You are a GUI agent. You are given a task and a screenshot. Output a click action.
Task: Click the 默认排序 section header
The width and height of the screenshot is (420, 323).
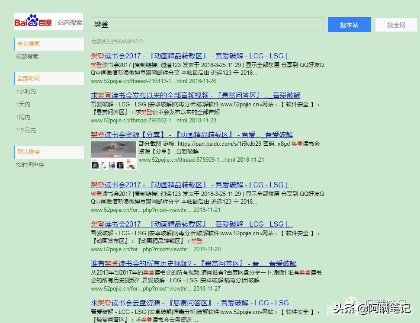[x=28, y=152]
